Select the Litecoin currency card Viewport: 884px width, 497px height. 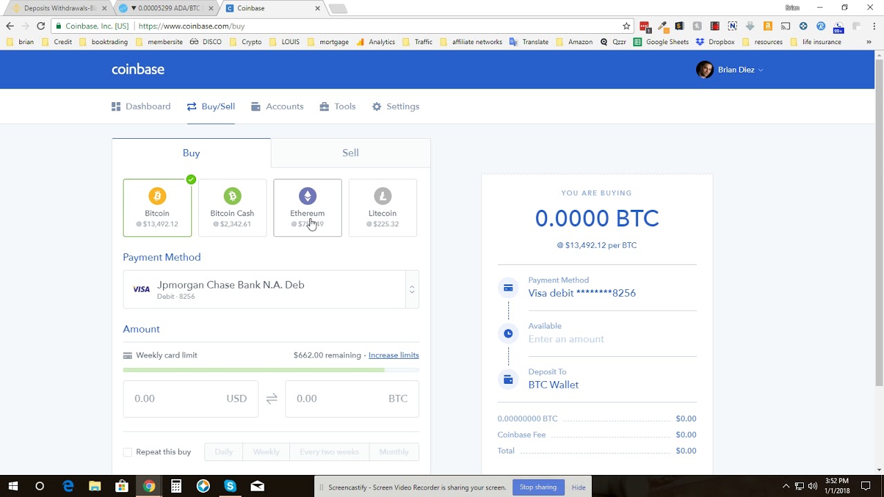pyautogui.click(x=383, y=208)
